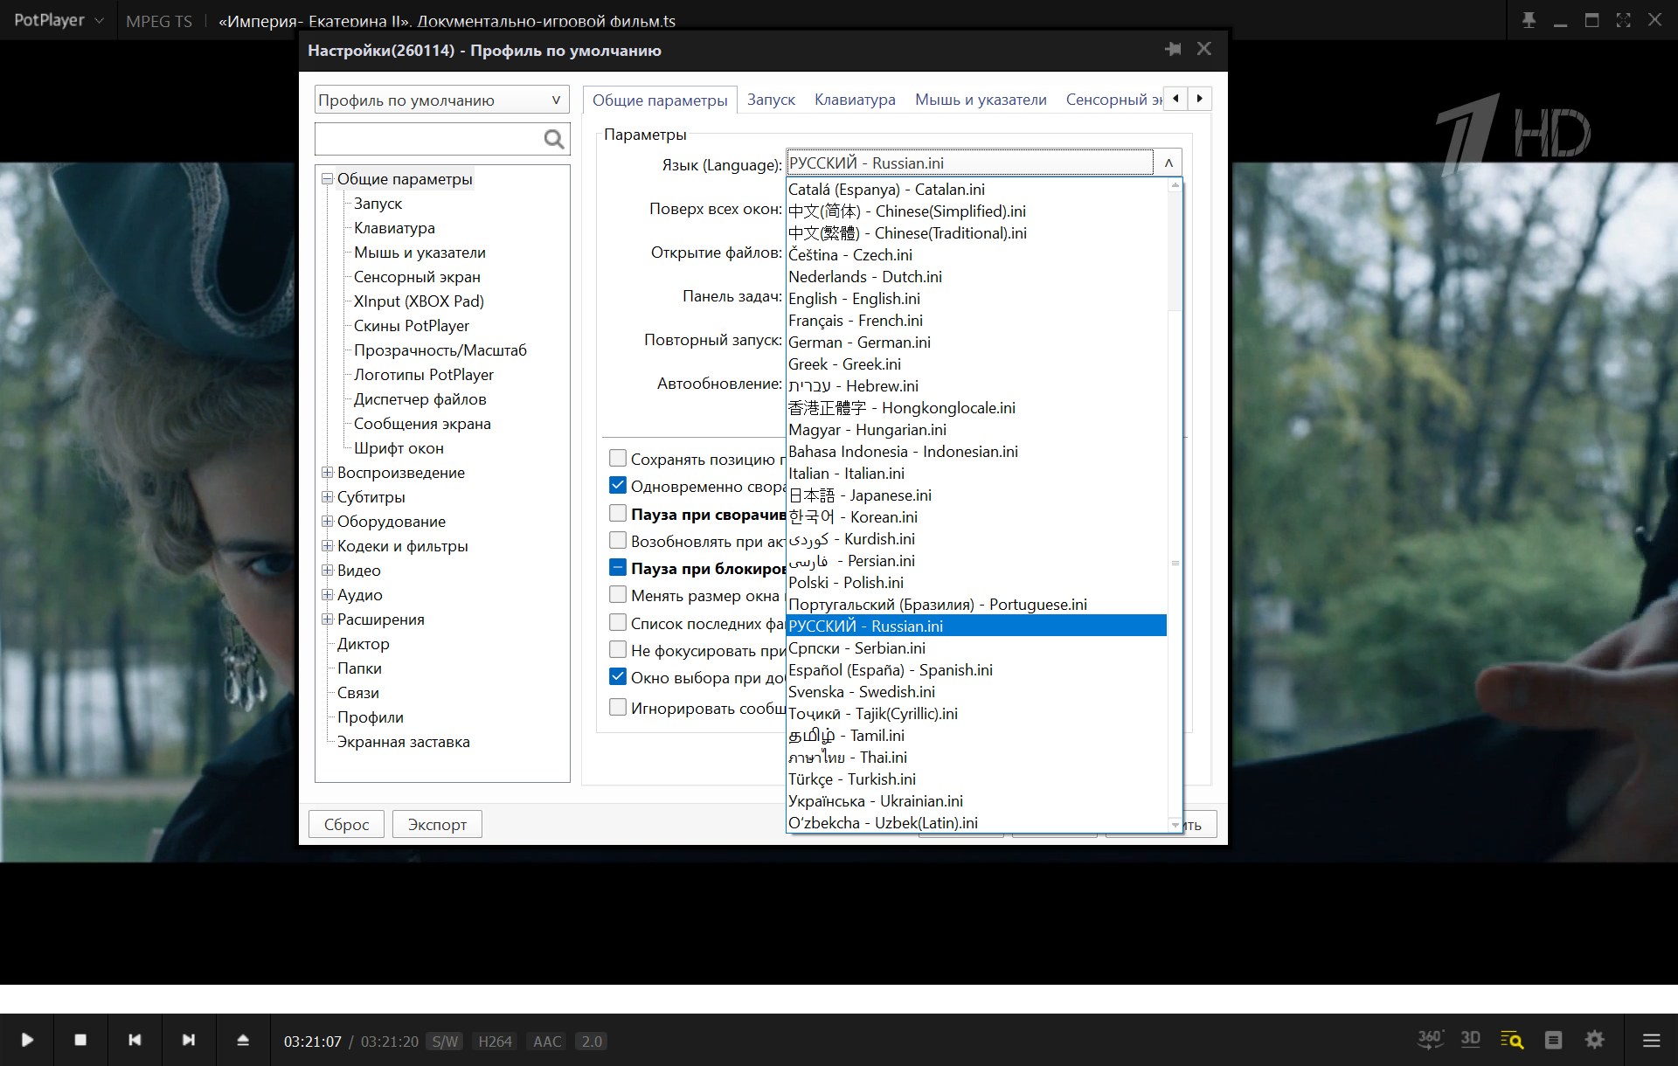Screen dimensions: 1678x1066
Task: Open the player settings gear icon
Action: [1595, 1040]
